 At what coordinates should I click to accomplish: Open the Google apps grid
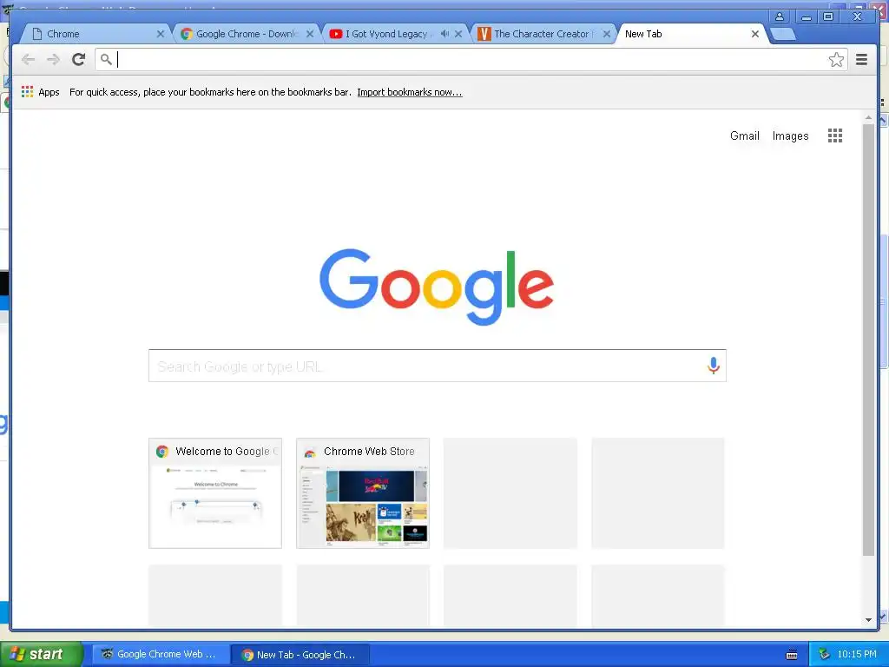coord(834,135)
